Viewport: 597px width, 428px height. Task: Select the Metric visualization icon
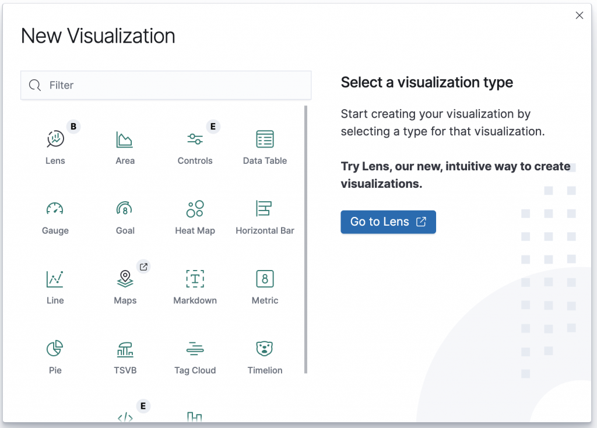tap(265, 279)
